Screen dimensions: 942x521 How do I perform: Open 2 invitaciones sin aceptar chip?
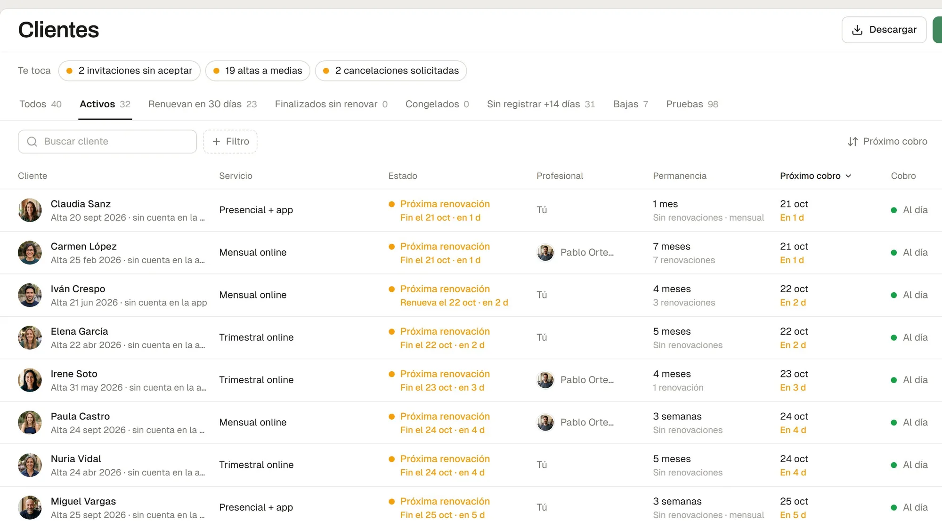click(x=130, y=71)
